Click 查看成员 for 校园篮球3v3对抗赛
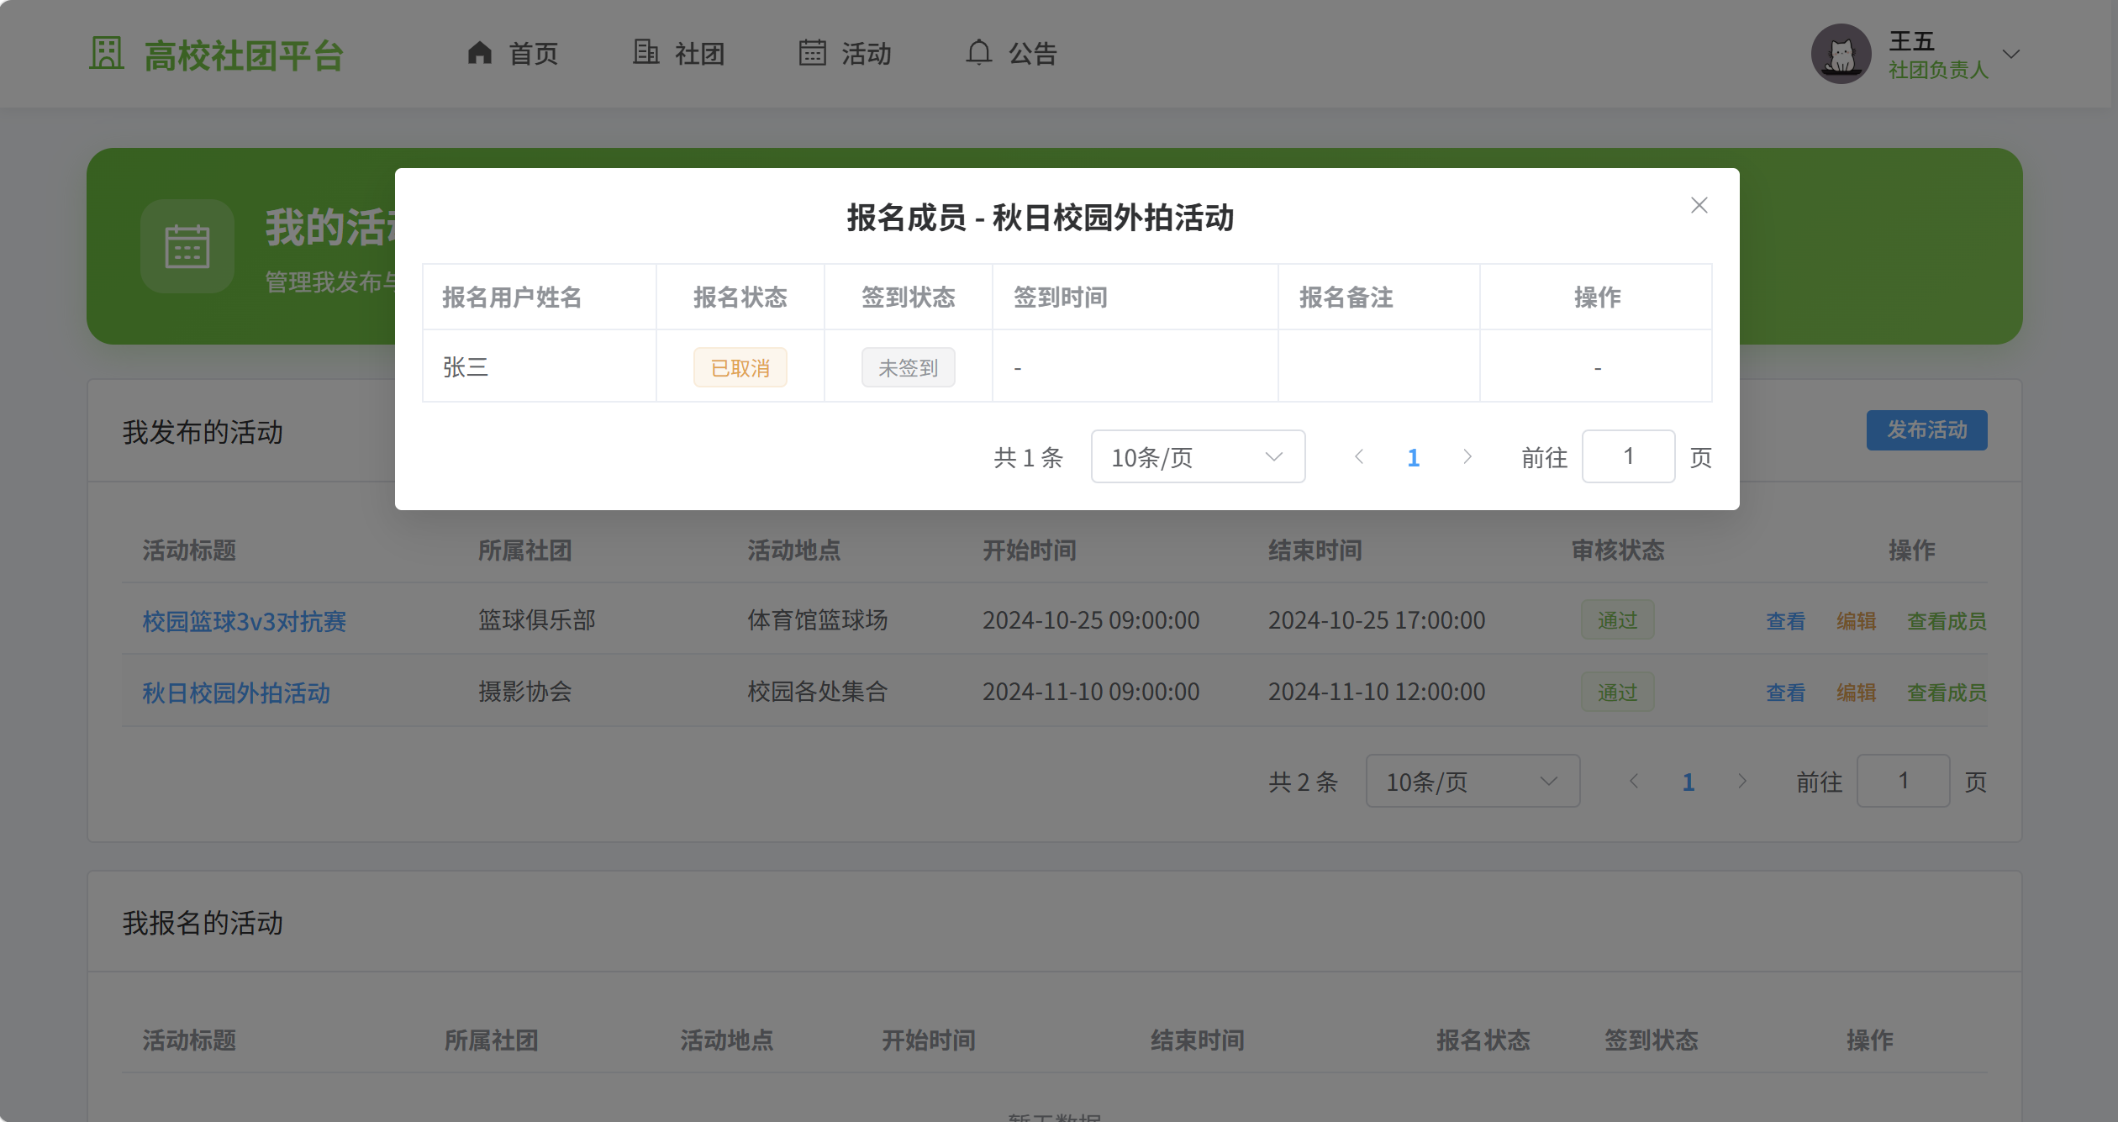2118x1122 pixels. point(1947,620)
